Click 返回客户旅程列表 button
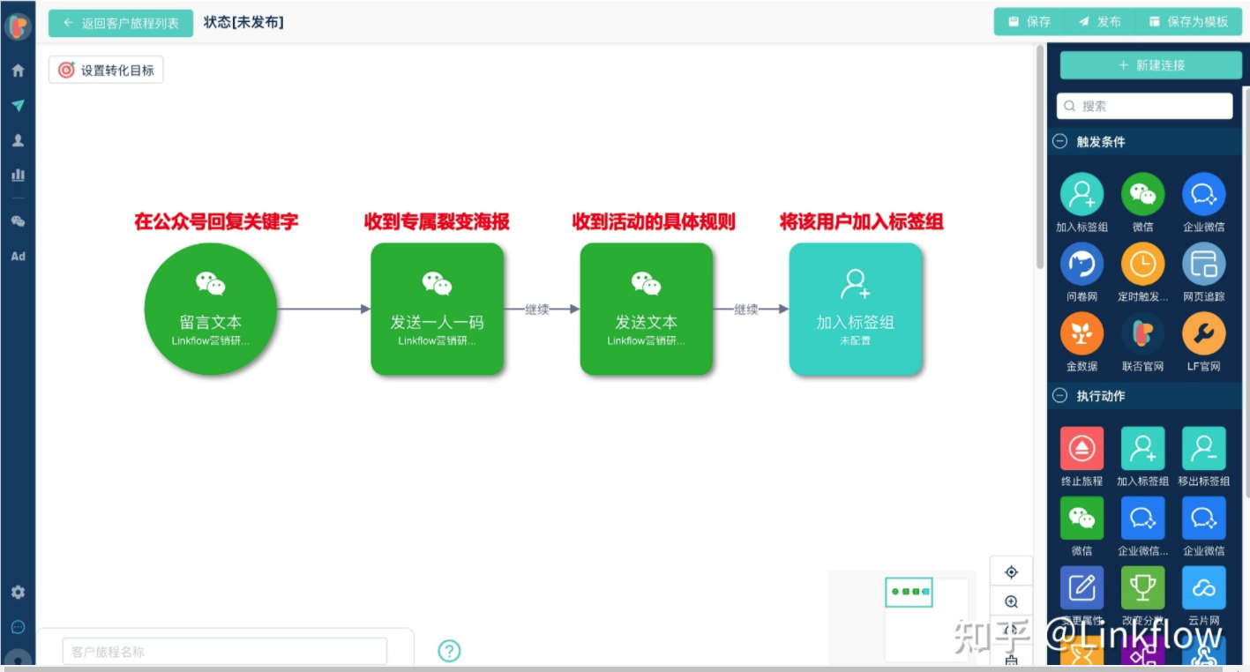The image size is (1250, 672). click(121, 23)
